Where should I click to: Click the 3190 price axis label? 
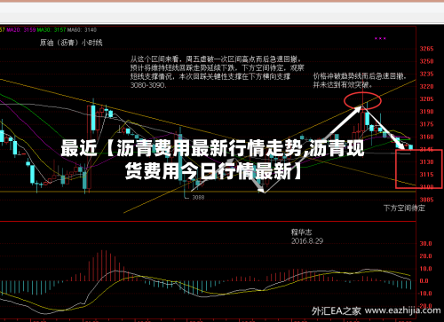426,112
